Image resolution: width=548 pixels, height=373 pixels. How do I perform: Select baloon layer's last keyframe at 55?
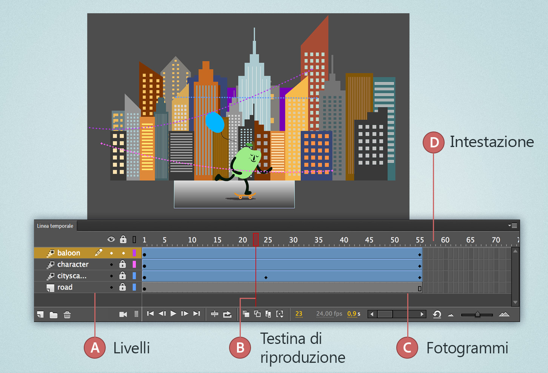point(420,255)
